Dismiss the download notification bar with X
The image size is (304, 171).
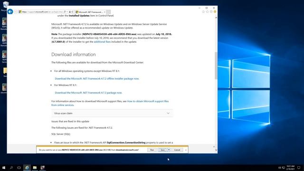186,150
